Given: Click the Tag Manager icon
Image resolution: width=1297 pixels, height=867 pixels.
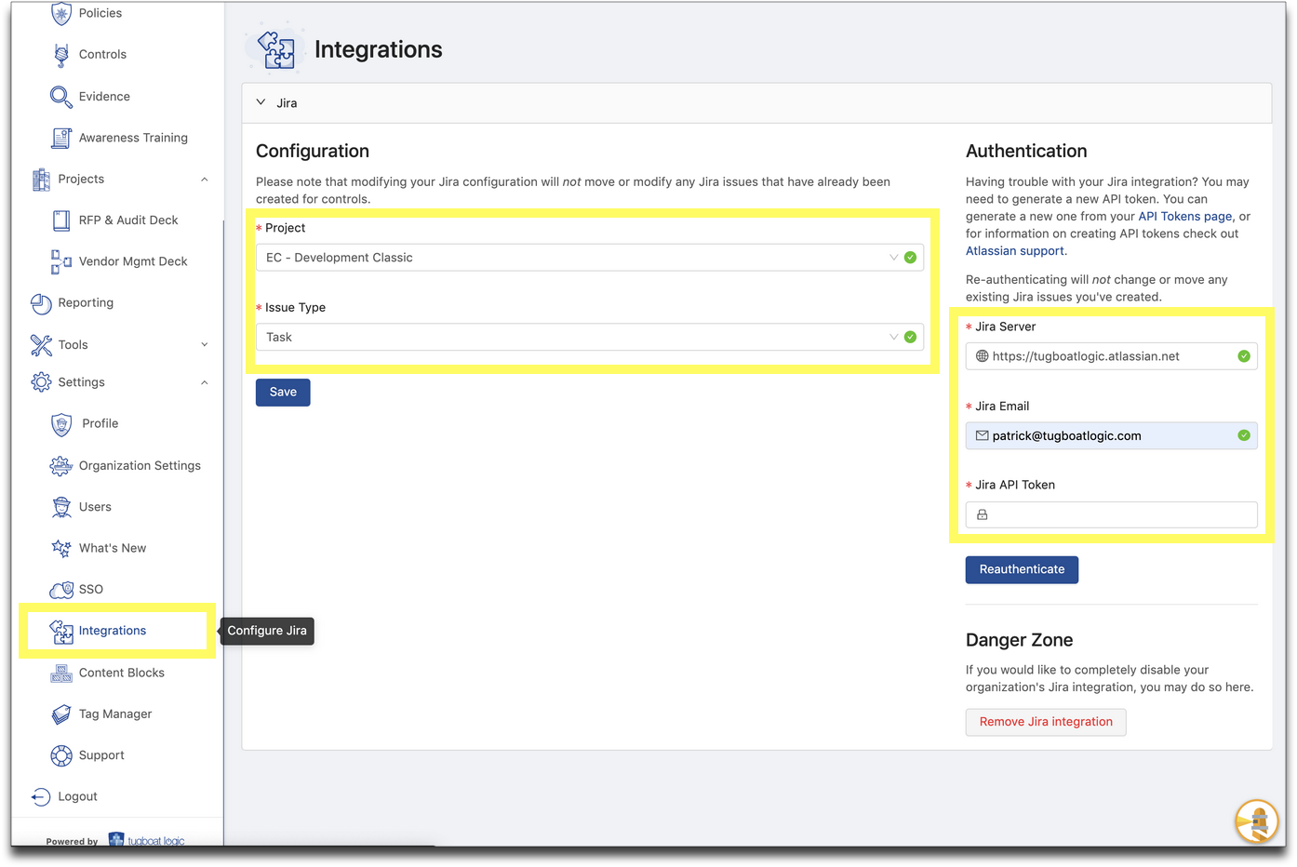Looking at the screenshot, I should point(61,714).
